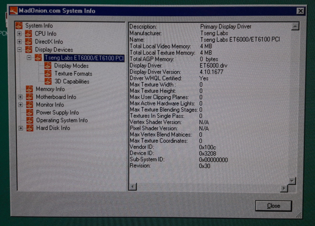Click the 3D Capabilities icon
The height and width of the screenshot is (226, 315).
48,81
